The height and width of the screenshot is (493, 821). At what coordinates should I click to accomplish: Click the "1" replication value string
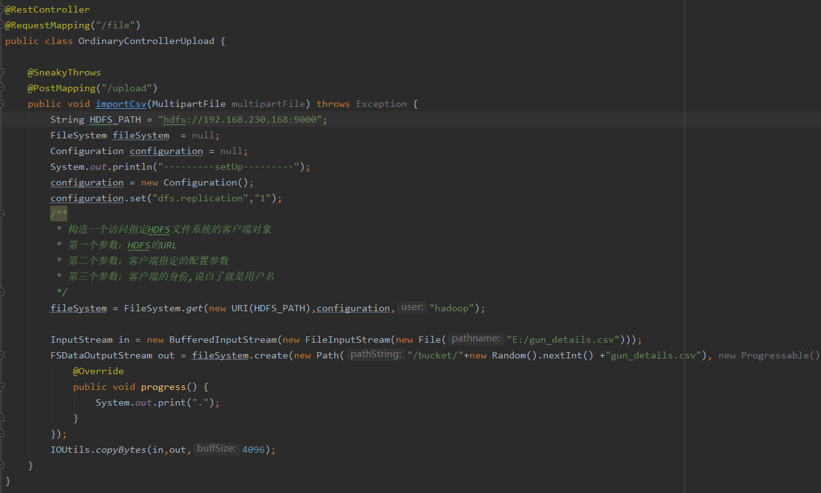coord(262,198)
